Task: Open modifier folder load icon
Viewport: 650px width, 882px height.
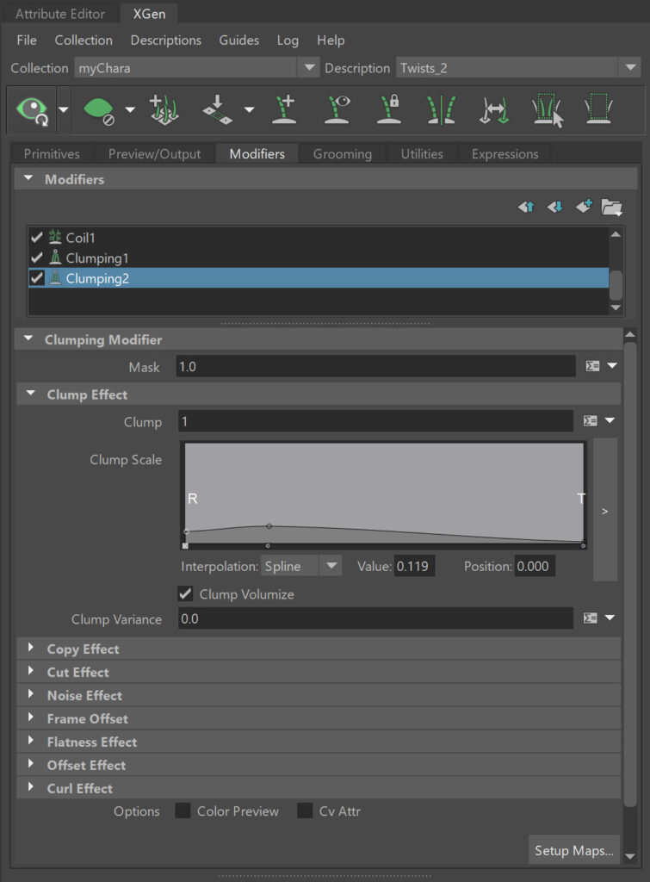Action: 611,207
